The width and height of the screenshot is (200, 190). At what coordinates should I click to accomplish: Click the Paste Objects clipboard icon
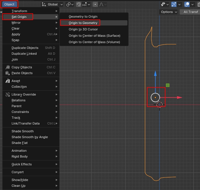point(8,73)
